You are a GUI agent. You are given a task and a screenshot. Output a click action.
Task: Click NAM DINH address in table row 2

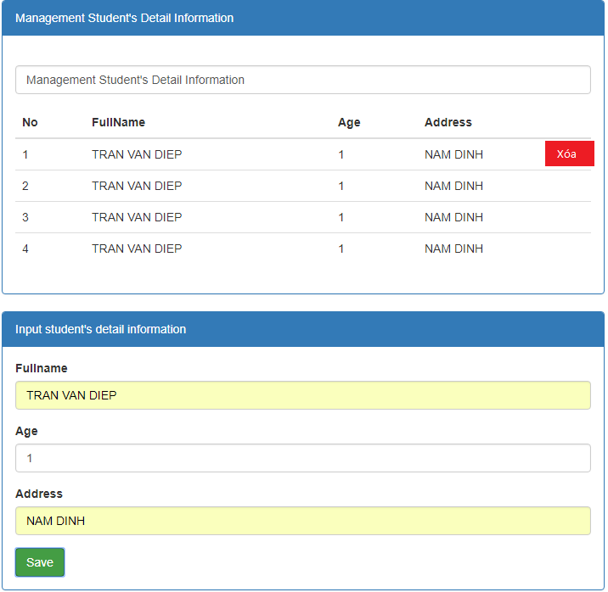(453, 186)
